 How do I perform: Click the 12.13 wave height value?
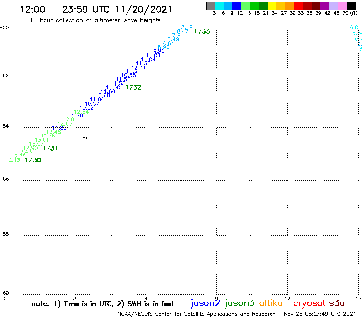coord(13,160)
